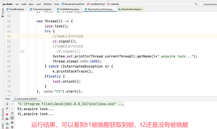Click the java.exe command line in console
Viewport: 217px width, 129px height.
(x=71, y=104)
